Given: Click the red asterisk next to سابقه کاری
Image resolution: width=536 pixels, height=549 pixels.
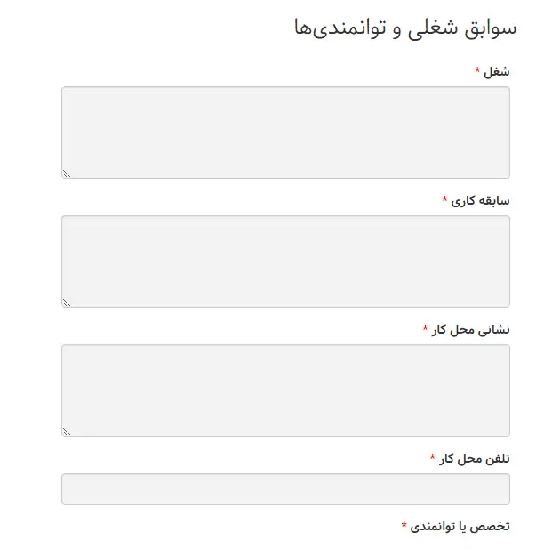Looking at the screenshot, I should pyautogui.click(x=444, y=199).
